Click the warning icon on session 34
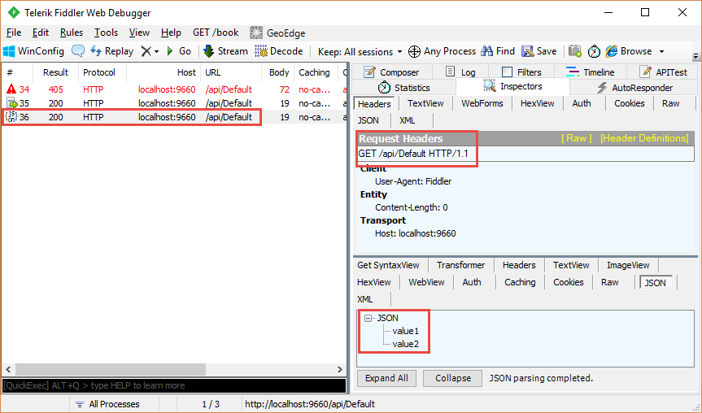Viewport: 702px width, 413px height. click(x=11, y=89)
